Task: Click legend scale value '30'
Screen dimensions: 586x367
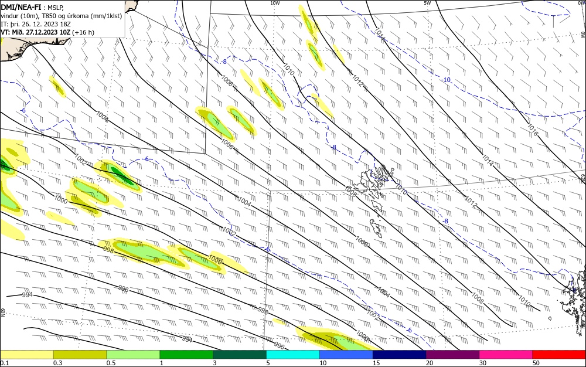Action: point(483,363)
